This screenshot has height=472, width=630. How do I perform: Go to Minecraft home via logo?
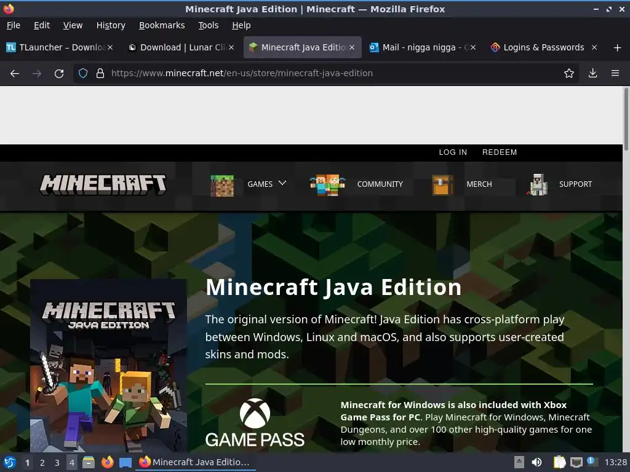pyautogui.click(x=103, y=184)
